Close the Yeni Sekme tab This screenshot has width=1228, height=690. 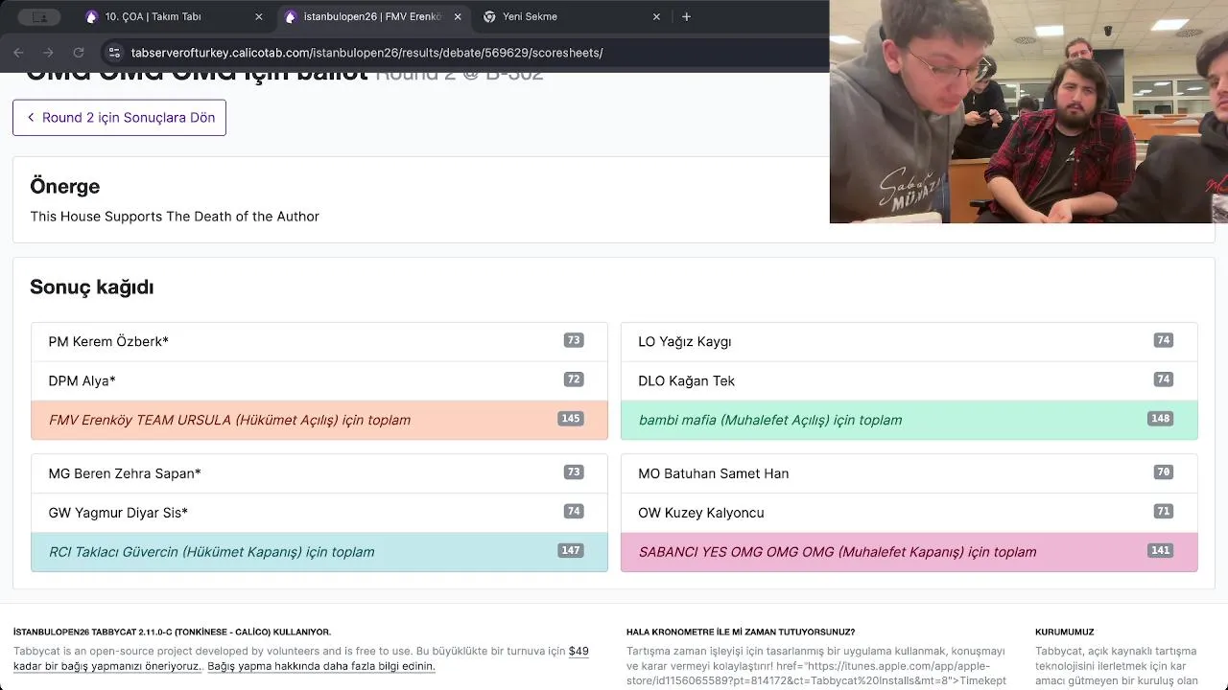[656, 16]
